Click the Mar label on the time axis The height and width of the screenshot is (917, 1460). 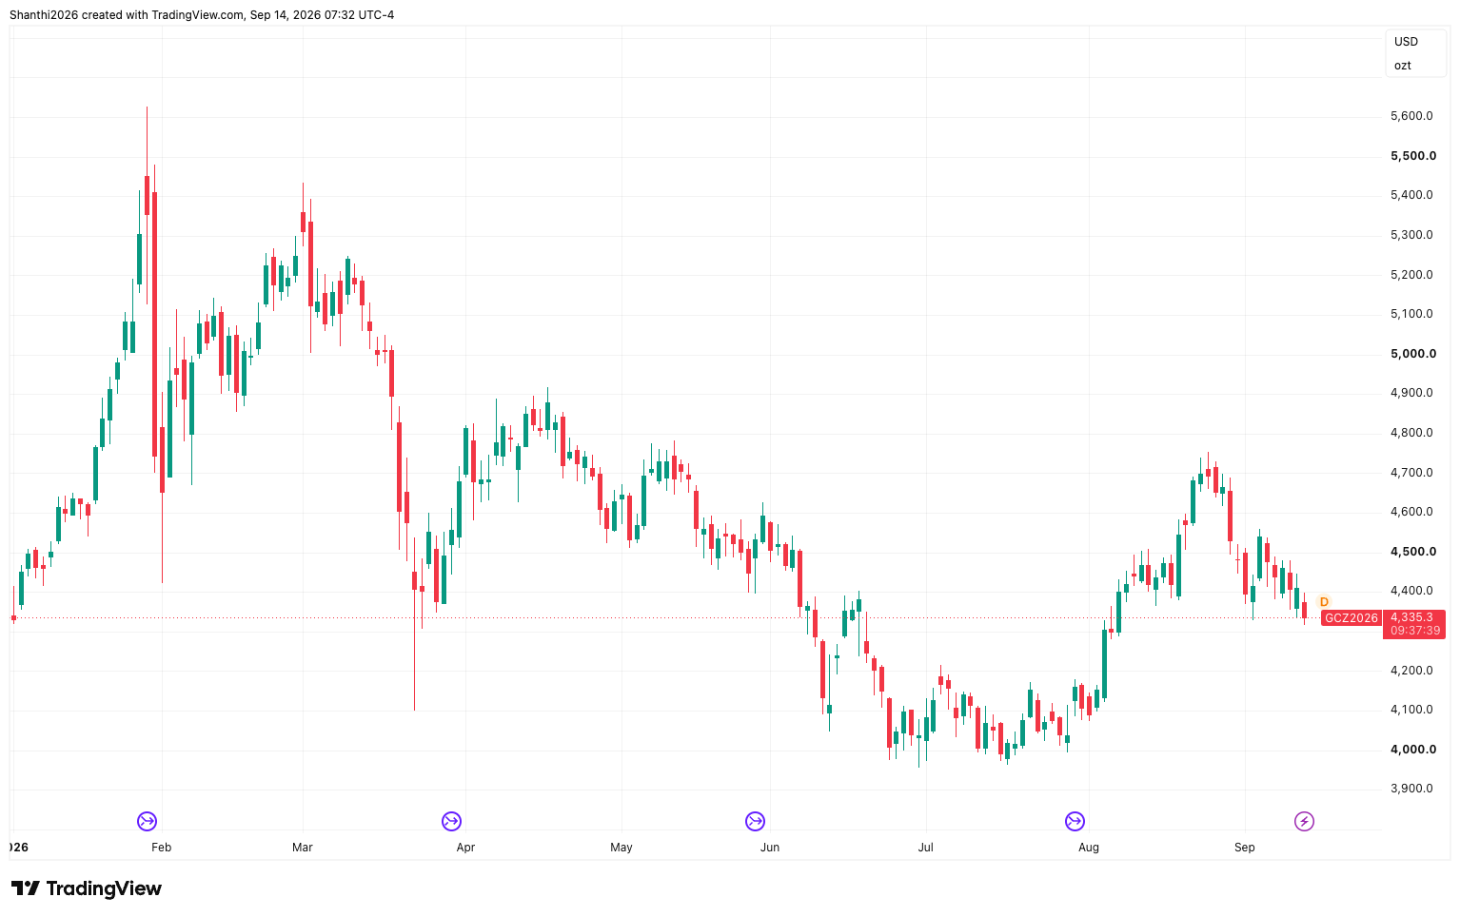click(303, 848)
